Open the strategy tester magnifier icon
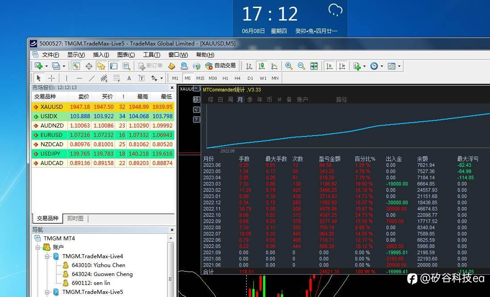This screenshot has width=490, height=297. [127, 66]
